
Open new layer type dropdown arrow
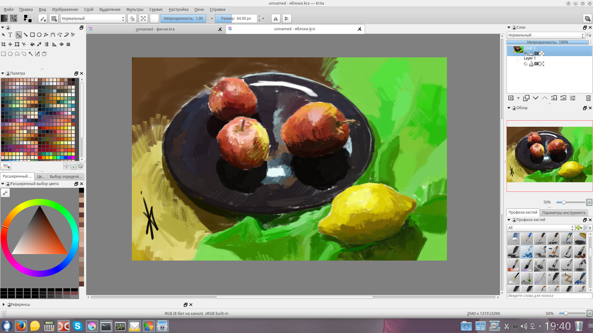click(x=518, y=98)
